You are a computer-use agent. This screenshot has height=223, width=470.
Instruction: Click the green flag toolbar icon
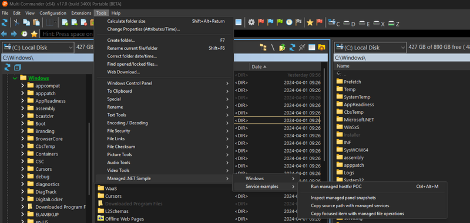pos(280,22)
